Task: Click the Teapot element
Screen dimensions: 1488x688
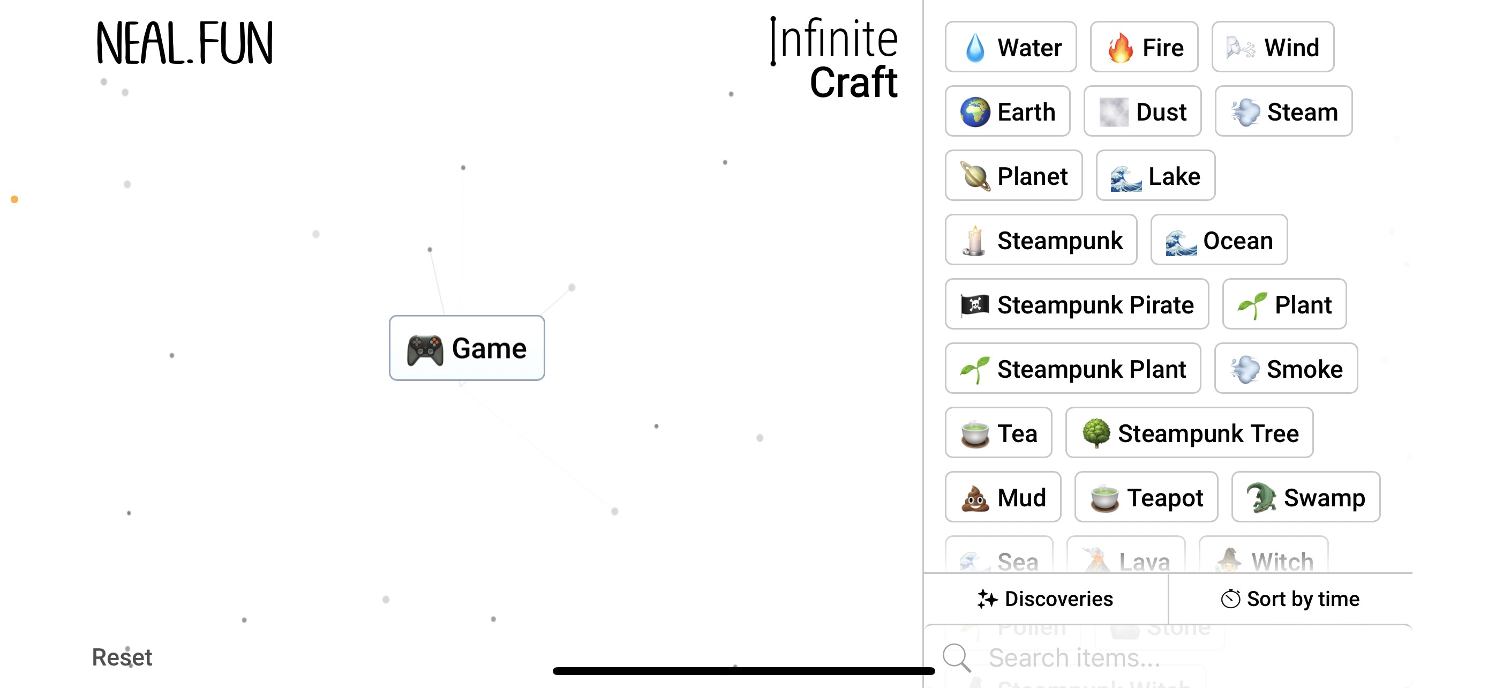Action: pos(1145,497)
